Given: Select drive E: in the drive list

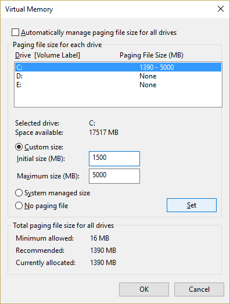Looking at the screenshot, I should pyautogui.click(x=118, y=85).
